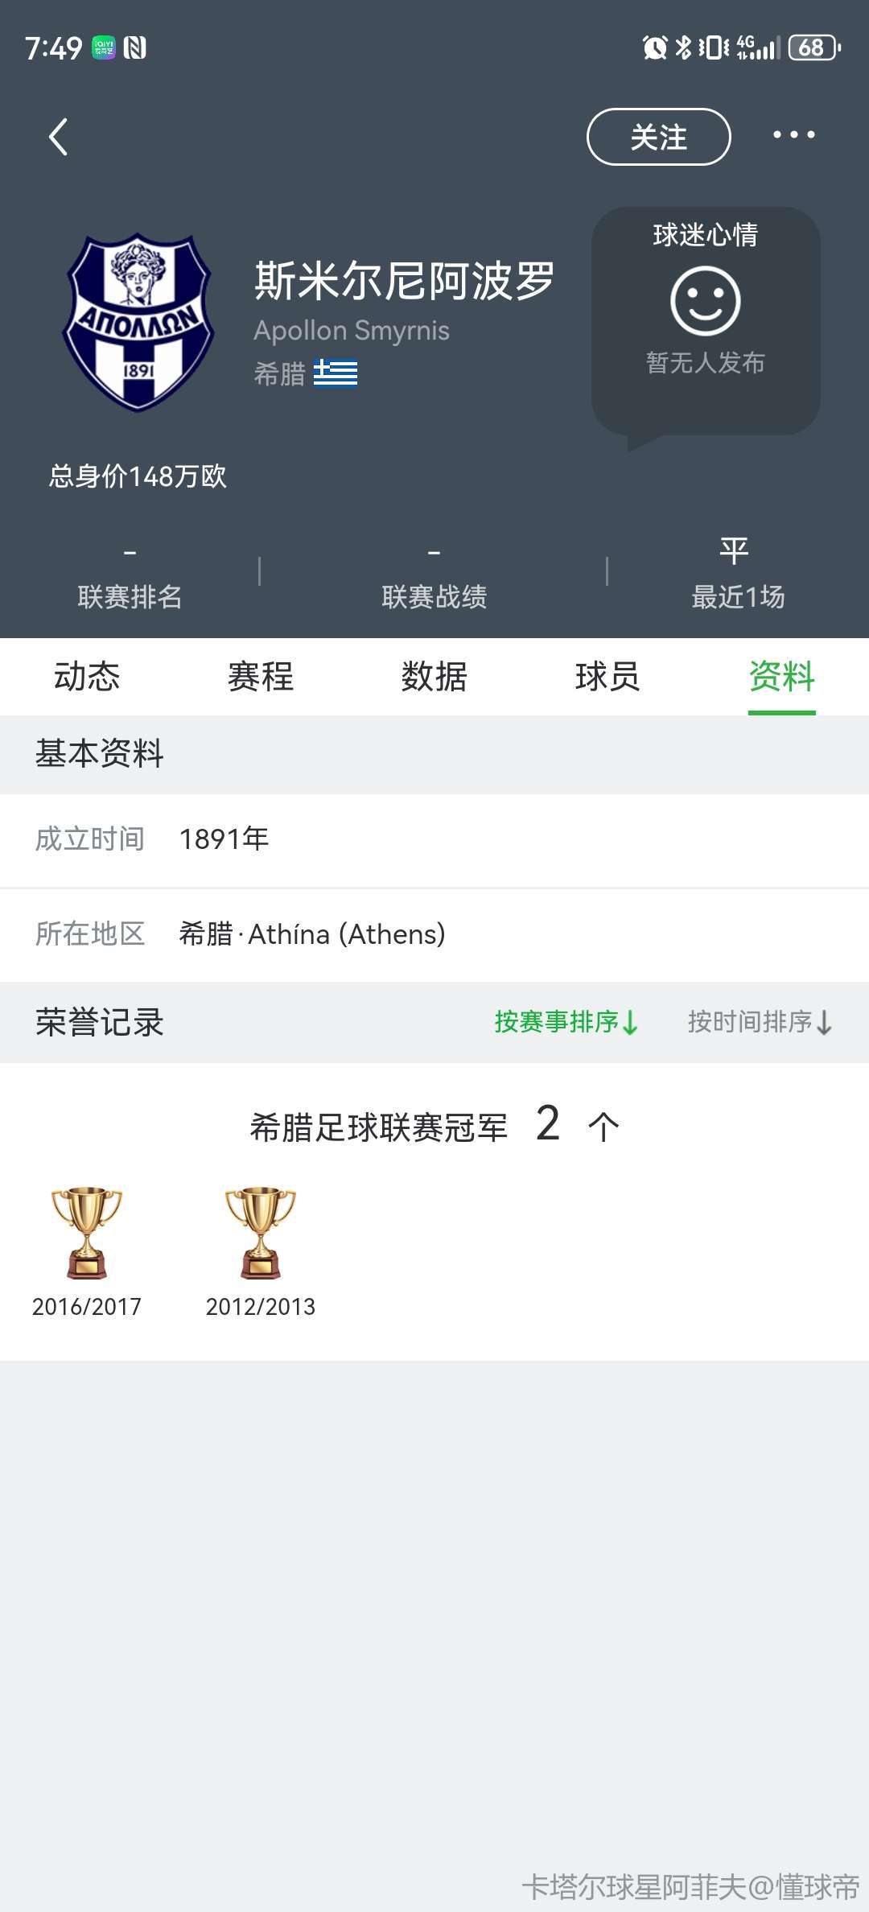
Task: Open the 球员 tab
Action: (607, 676)
